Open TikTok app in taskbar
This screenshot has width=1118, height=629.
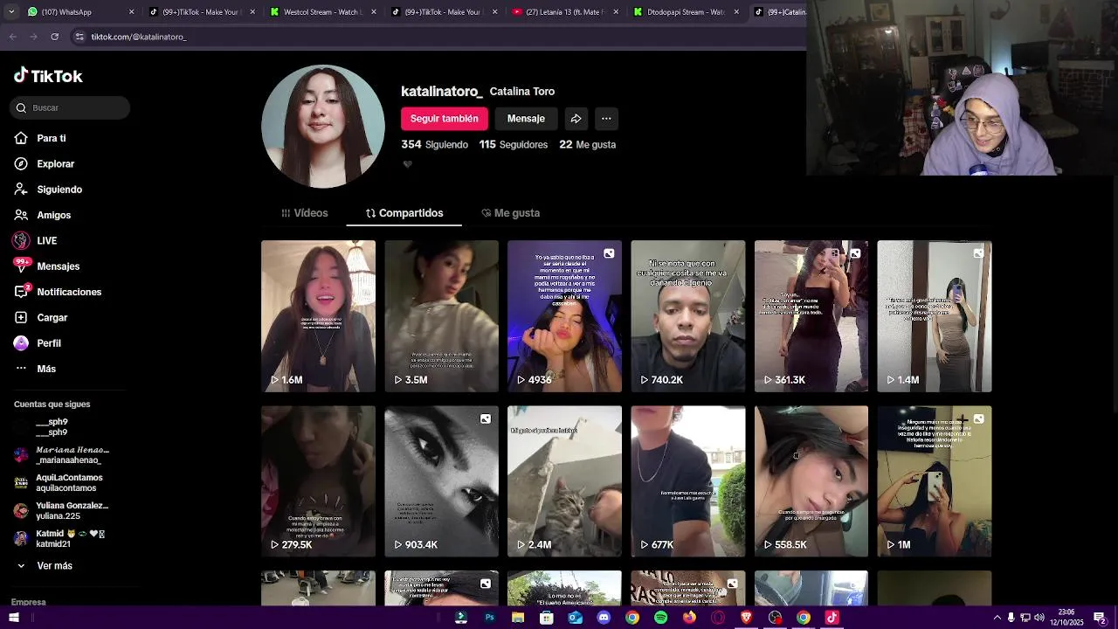[832, 618]
